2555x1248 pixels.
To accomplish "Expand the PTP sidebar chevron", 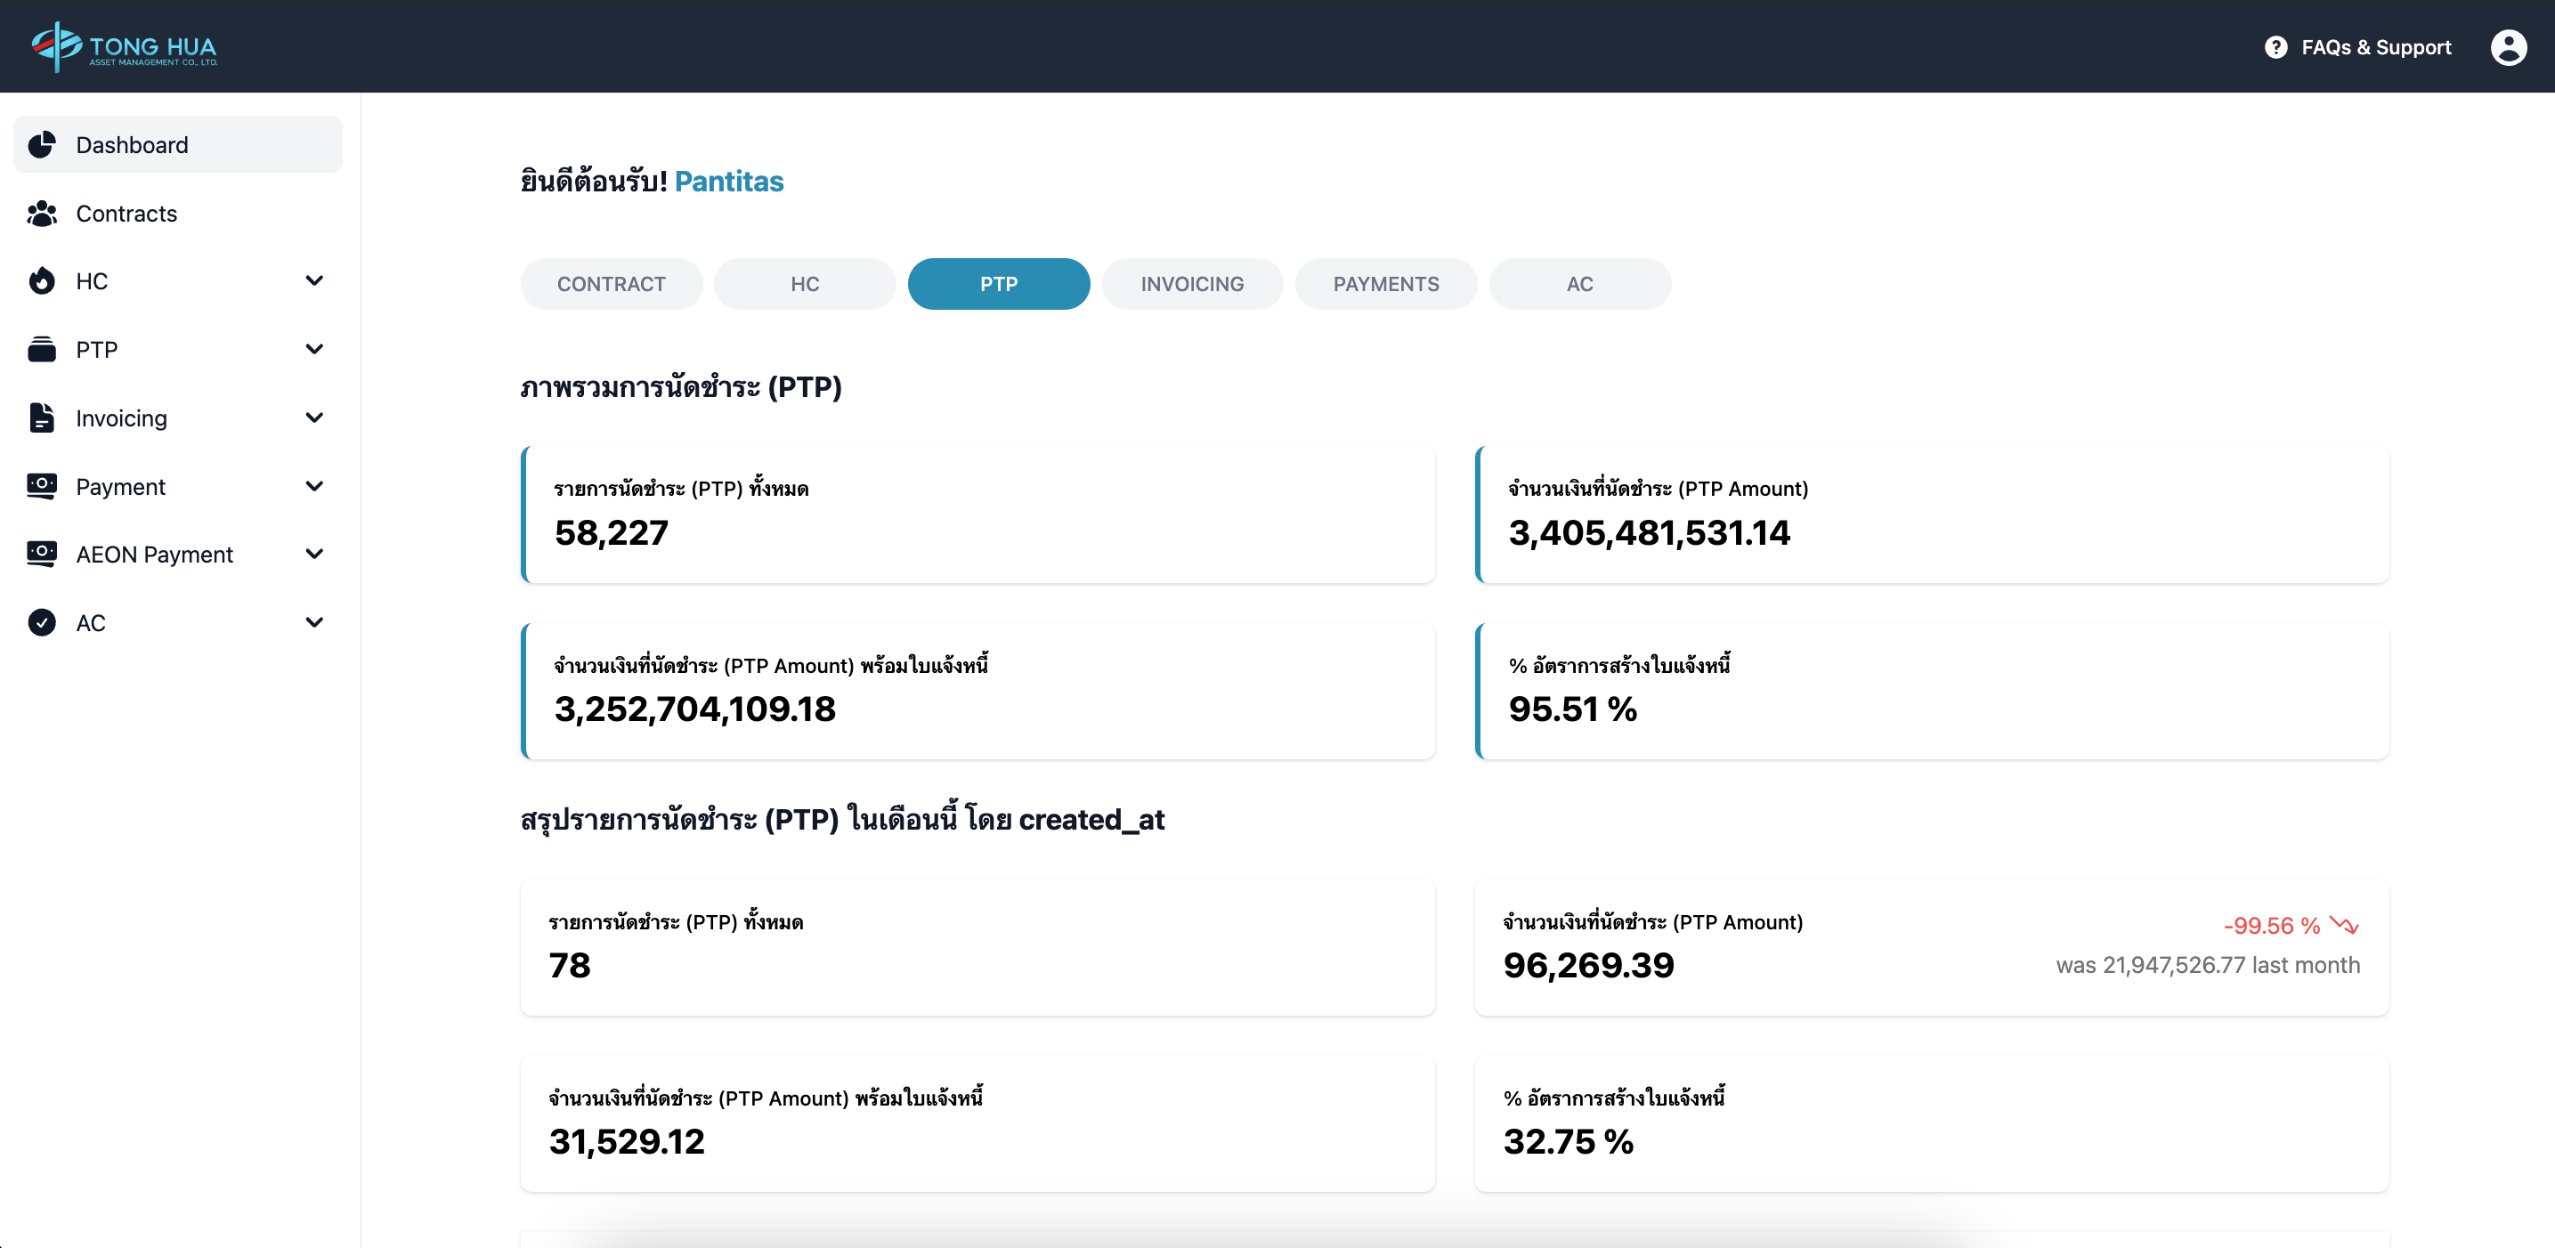I will tap(314, 349).
